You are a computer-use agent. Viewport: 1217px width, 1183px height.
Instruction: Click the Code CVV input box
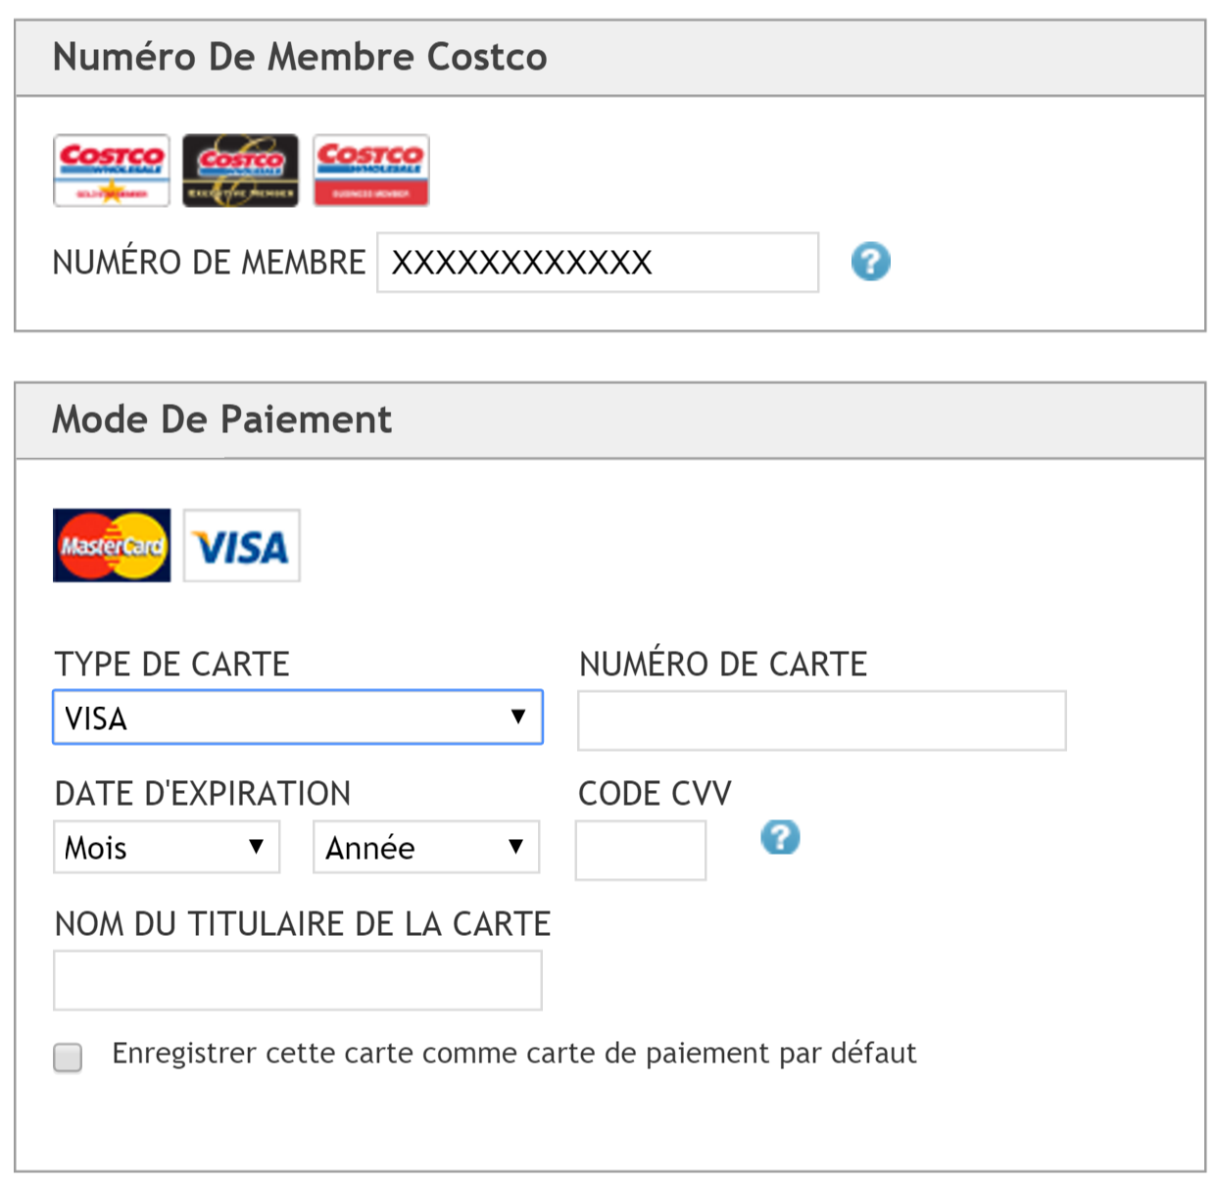pyautogui.click(x=641, y=850)
